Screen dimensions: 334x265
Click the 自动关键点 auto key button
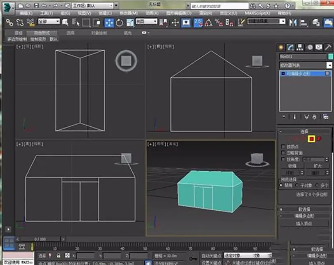pos(212,256)
